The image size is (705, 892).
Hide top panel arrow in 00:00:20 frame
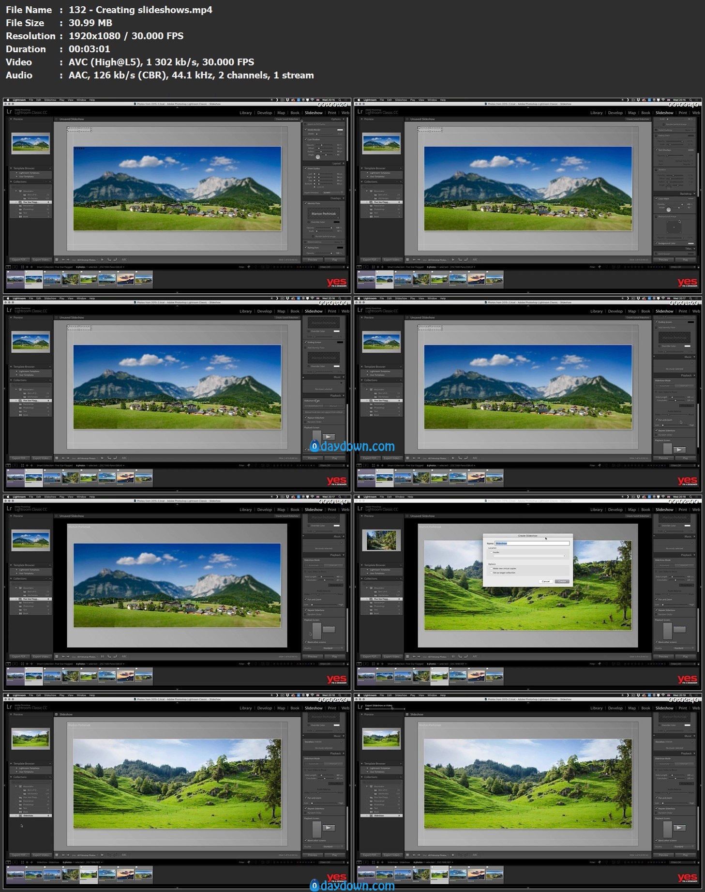pyautogui.click(x=177, y=107)
